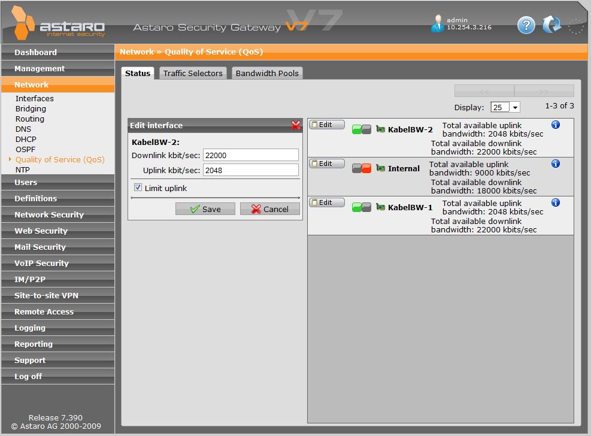
Task: Collapse the Network menu section
Action: coord(57,85)
